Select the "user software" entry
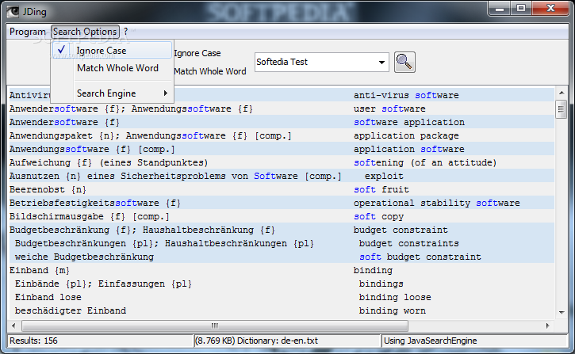 (x=389, y=108)
